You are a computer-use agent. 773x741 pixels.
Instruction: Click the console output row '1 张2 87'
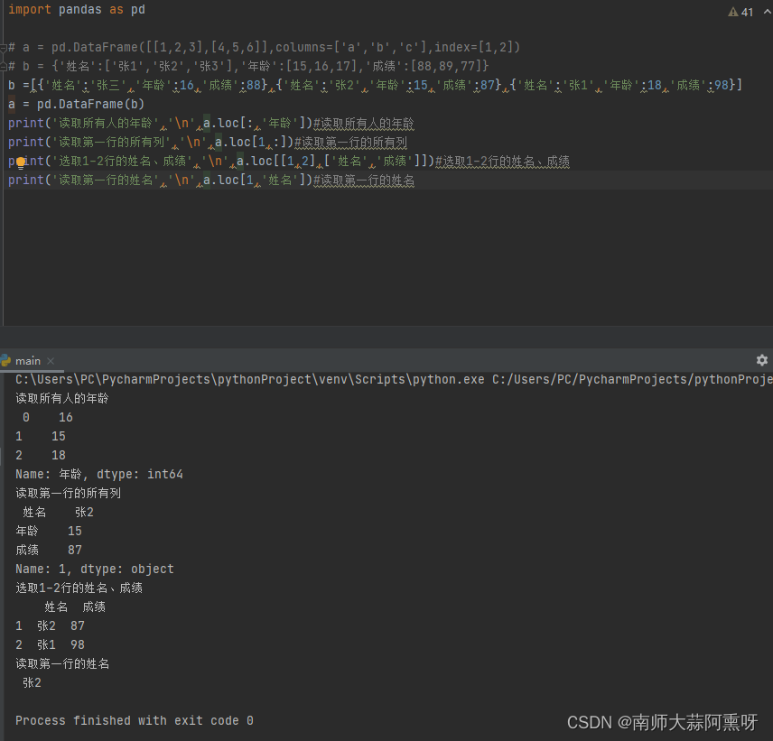50,625
